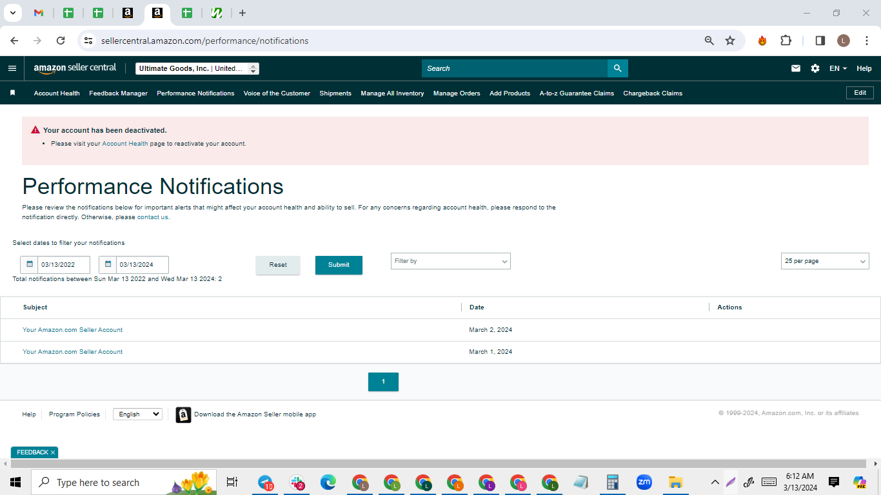881x495 pixels.
Task: Open Task View on the taskbar
Action: pyautogui.click(x=232, y=482)
